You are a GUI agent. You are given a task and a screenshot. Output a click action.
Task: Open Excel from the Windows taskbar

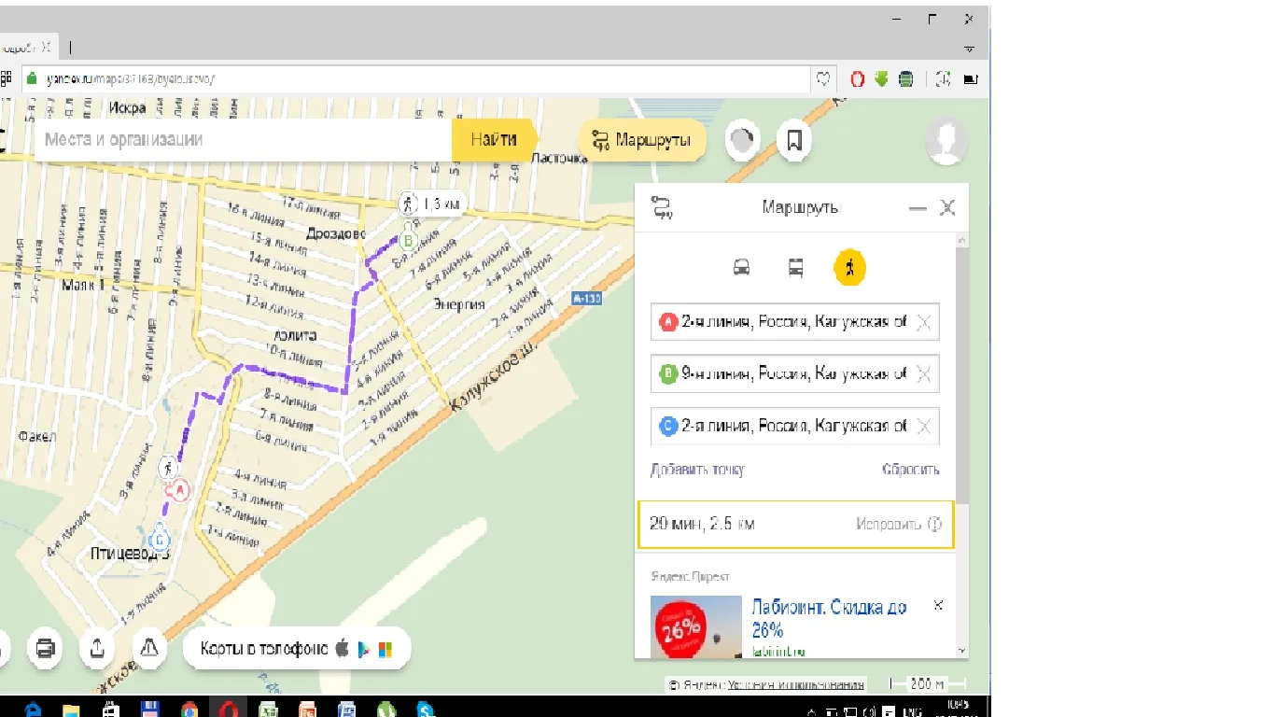tap(270, 709)
